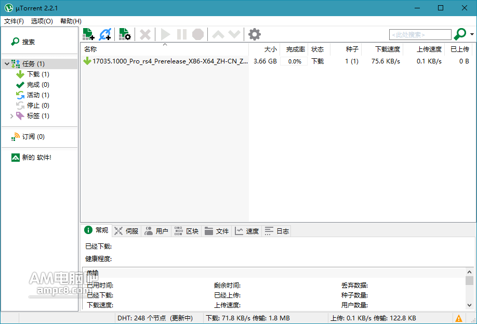Open Preferences via the gear icon
Image resolution: width=477 pixels, height=324 pixels.
(x=255, y=34)
